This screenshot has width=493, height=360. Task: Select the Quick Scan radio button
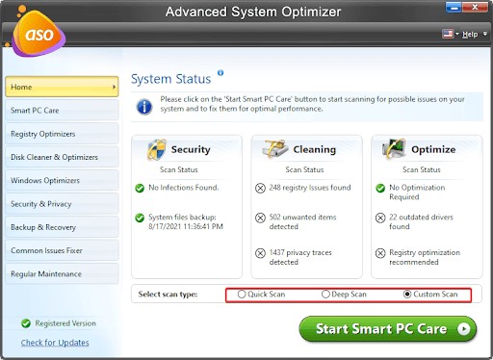click(242, 294)
